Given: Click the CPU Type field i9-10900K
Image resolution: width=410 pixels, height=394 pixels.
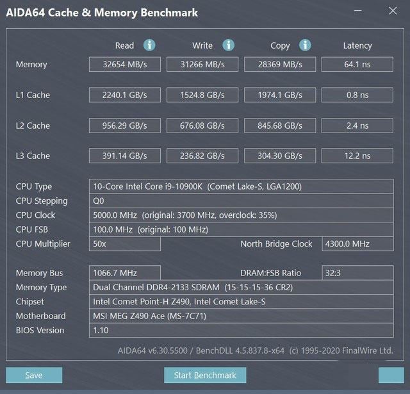Looking at the screenshot, I should tap(242, 186).
